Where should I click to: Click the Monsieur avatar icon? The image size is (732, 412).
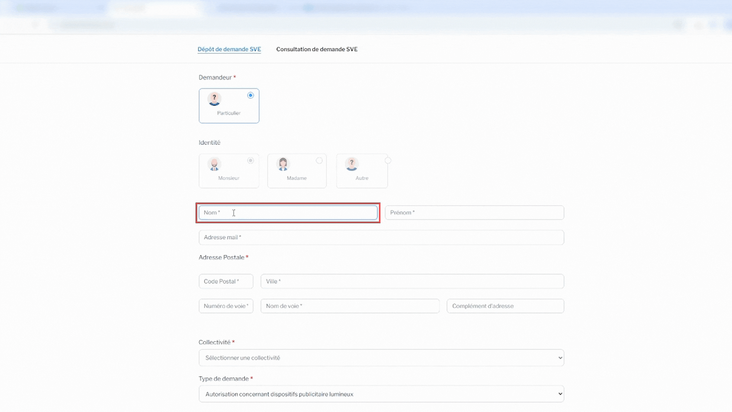[x=214, y=164]
